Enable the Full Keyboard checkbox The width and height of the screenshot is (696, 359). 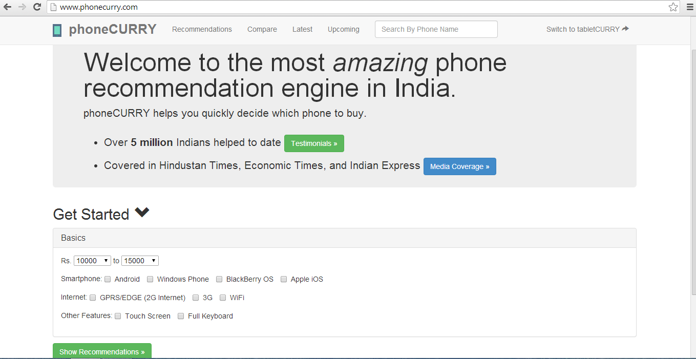[181, 316]
